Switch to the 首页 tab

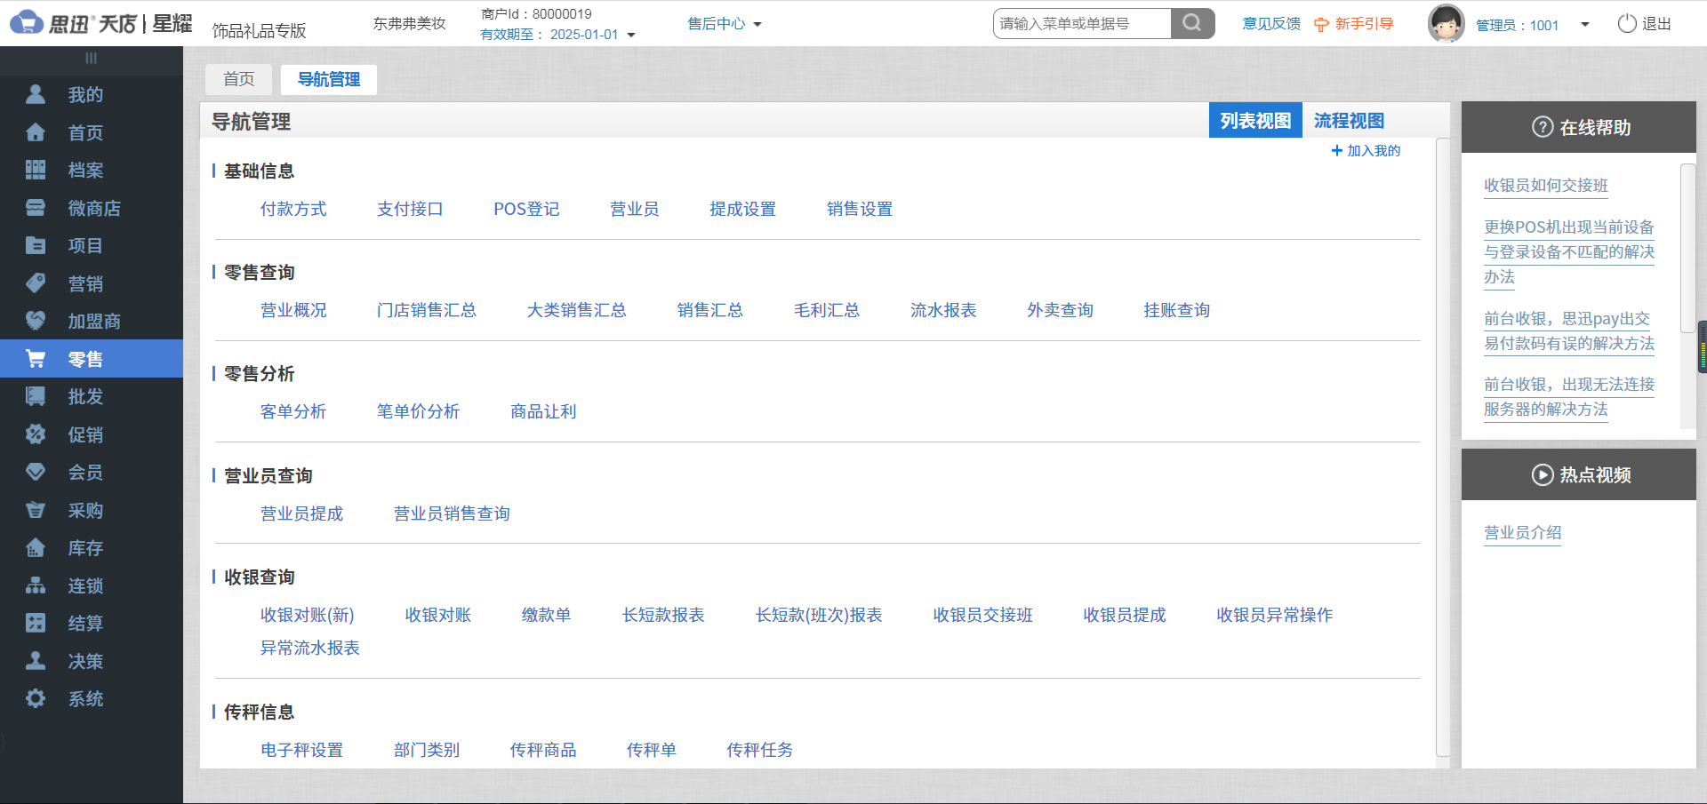point(238,79)
